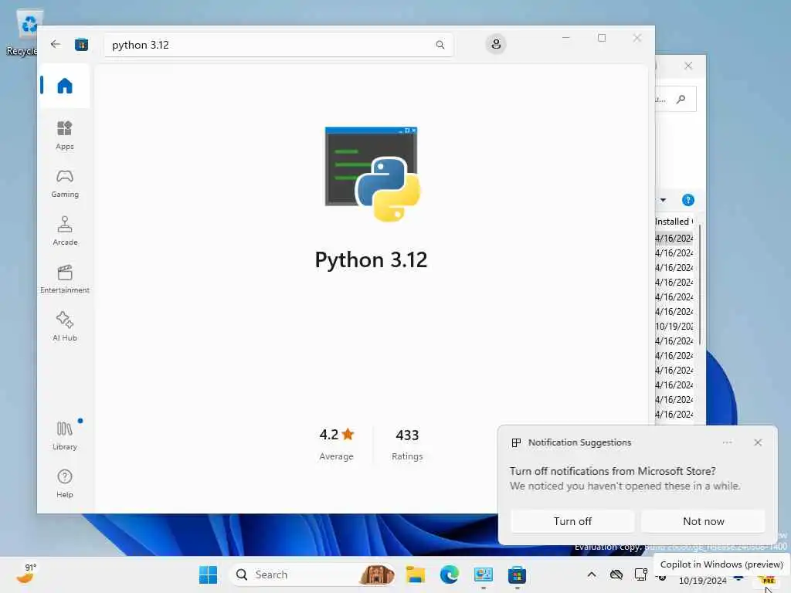Screen dimensions: 791x593
Task: Click the Python 3.12 app title
Action: 371,260
